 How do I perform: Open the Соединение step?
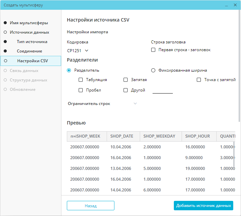29,51
